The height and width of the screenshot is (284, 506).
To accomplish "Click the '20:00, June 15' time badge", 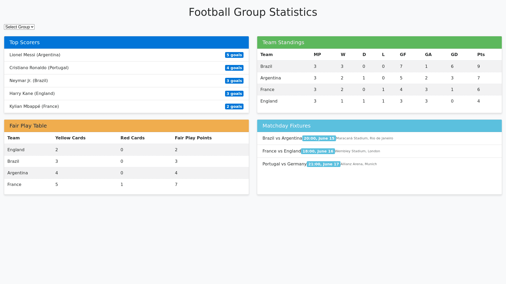I will [x=319, y=138].
